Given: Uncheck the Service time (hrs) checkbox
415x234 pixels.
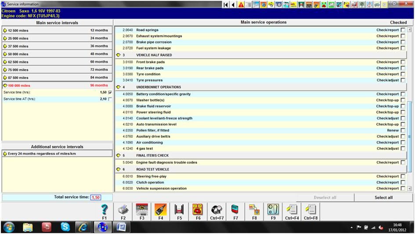Looking at the screenshot, I should [110, 92].
